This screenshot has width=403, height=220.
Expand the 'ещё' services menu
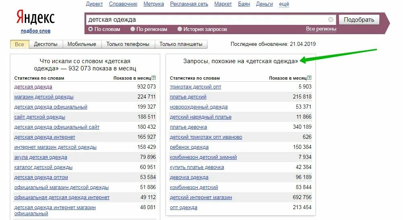pyautogui.click(x=284, y=4)
